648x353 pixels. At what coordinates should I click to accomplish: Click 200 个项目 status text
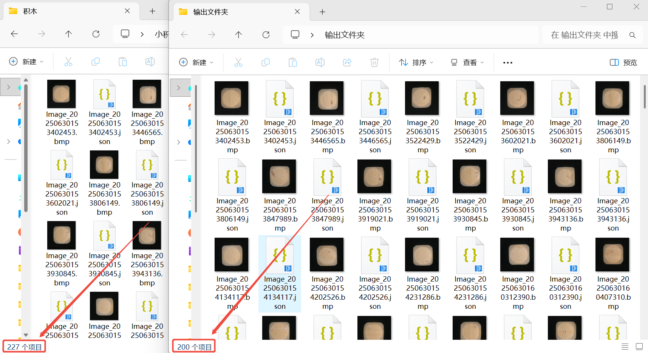[194, 347]
